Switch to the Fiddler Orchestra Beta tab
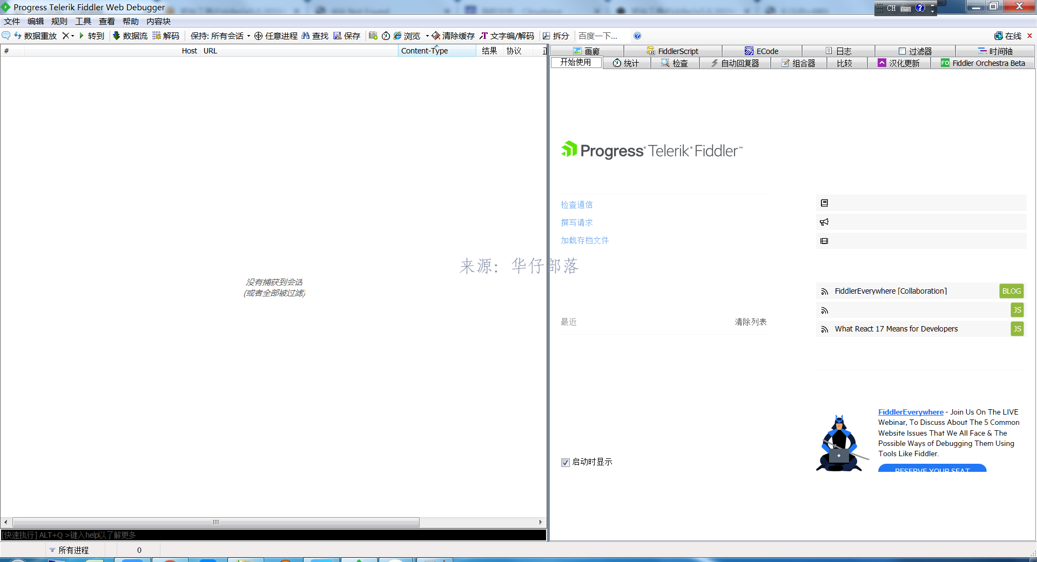 click(982, 63)
